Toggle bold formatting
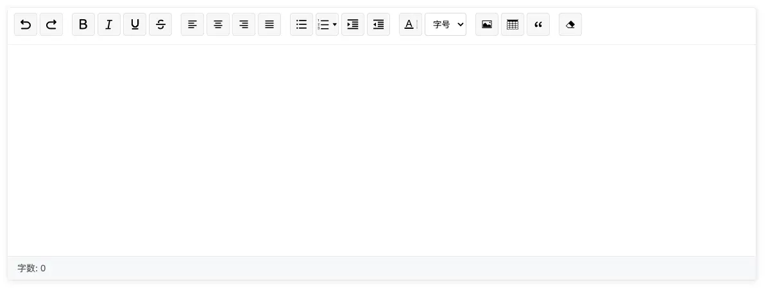766x288 pixels. coord(83,24)
